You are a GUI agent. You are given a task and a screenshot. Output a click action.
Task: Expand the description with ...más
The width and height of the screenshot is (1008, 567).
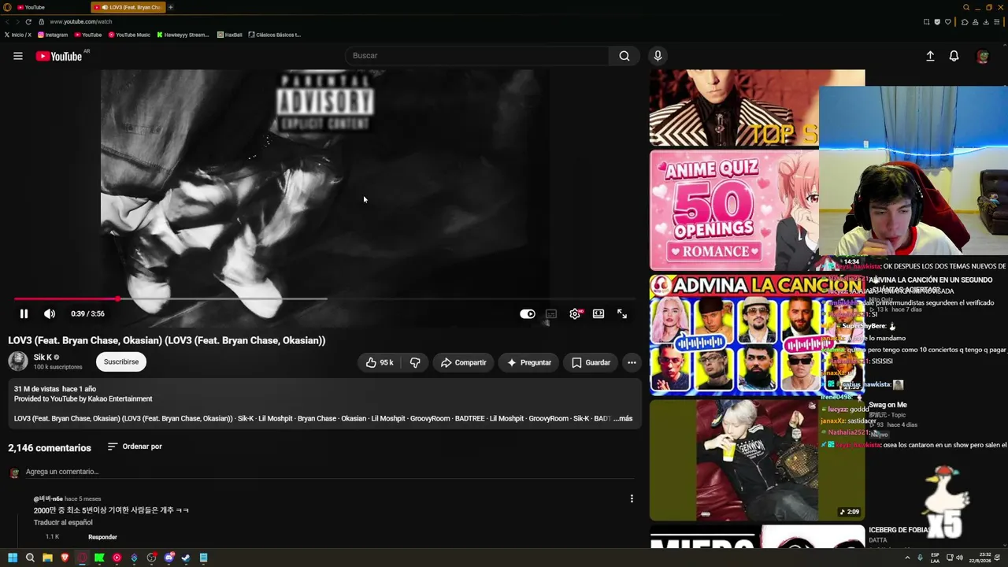click(x=623, y=419)
